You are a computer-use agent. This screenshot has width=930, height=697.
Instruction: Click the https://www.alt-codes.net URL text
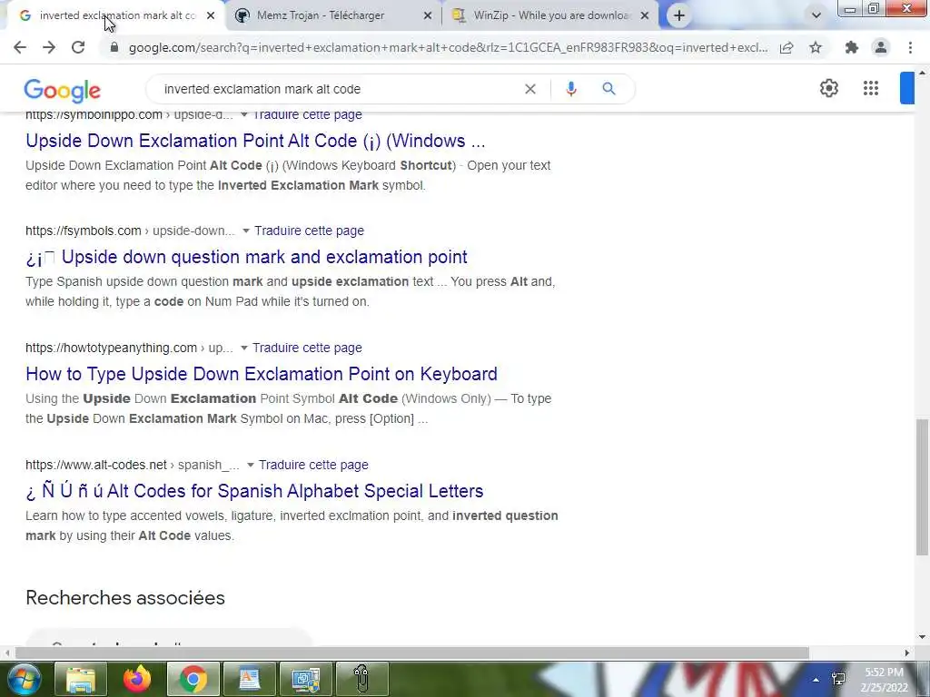96,465
